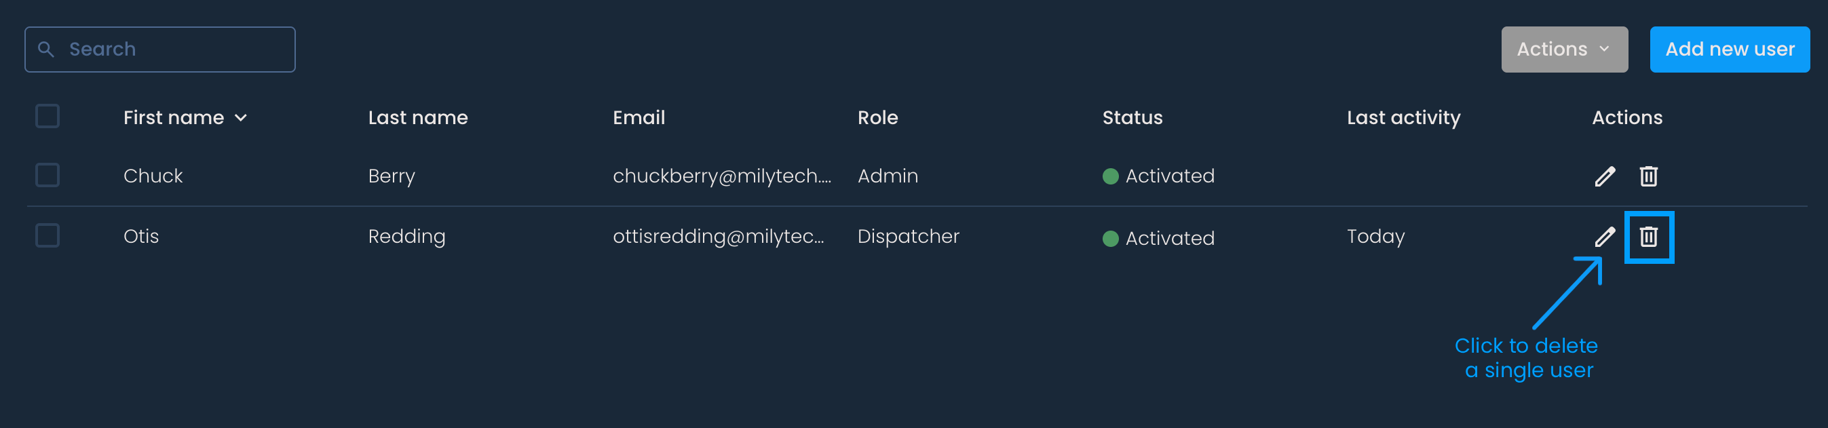This screenshot has height=428, width=1828.
Task: Click the edit pencil icon for Chuck Berry
Action: pos(1605,176)
